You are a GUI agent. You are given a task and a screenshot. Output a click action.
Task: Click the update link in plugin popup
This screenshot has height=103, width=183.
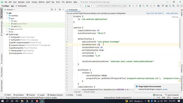click(x=165, y=89)
